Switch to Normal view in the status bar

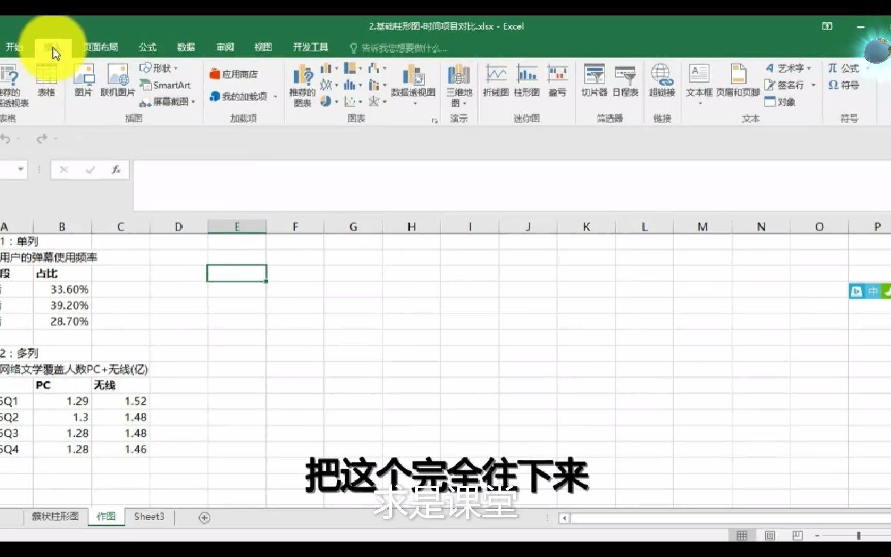pyautogui.click(x=742, y=536)
